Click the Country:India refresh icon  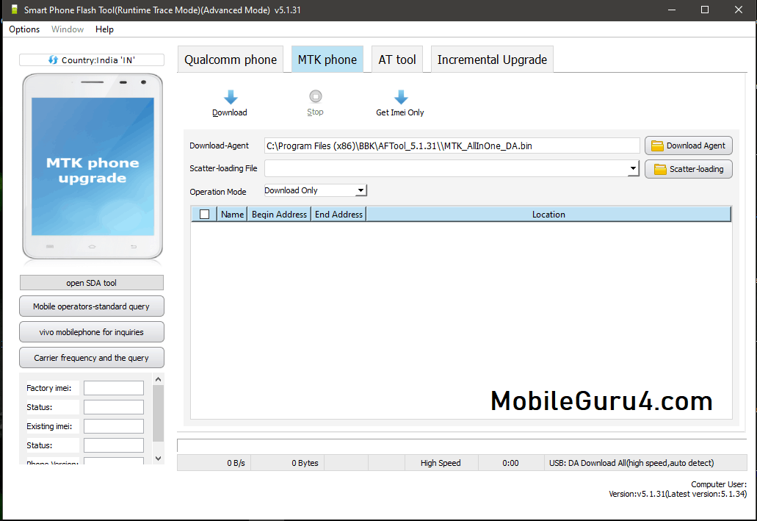click(x=53, y=60)
